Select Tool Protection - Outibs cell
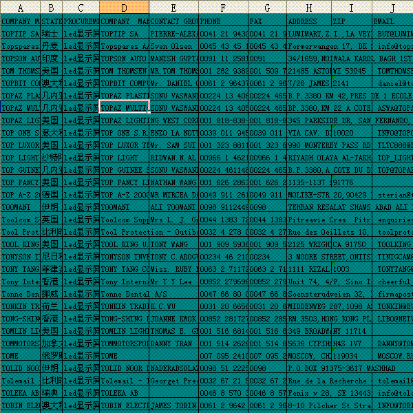This screenshot has width=413, height=413. [x=149, y=232]
